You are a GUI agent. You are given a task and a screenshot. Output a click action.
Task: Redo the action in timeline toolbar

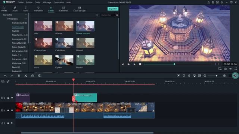pyautogui.click(x=12, y=76)
